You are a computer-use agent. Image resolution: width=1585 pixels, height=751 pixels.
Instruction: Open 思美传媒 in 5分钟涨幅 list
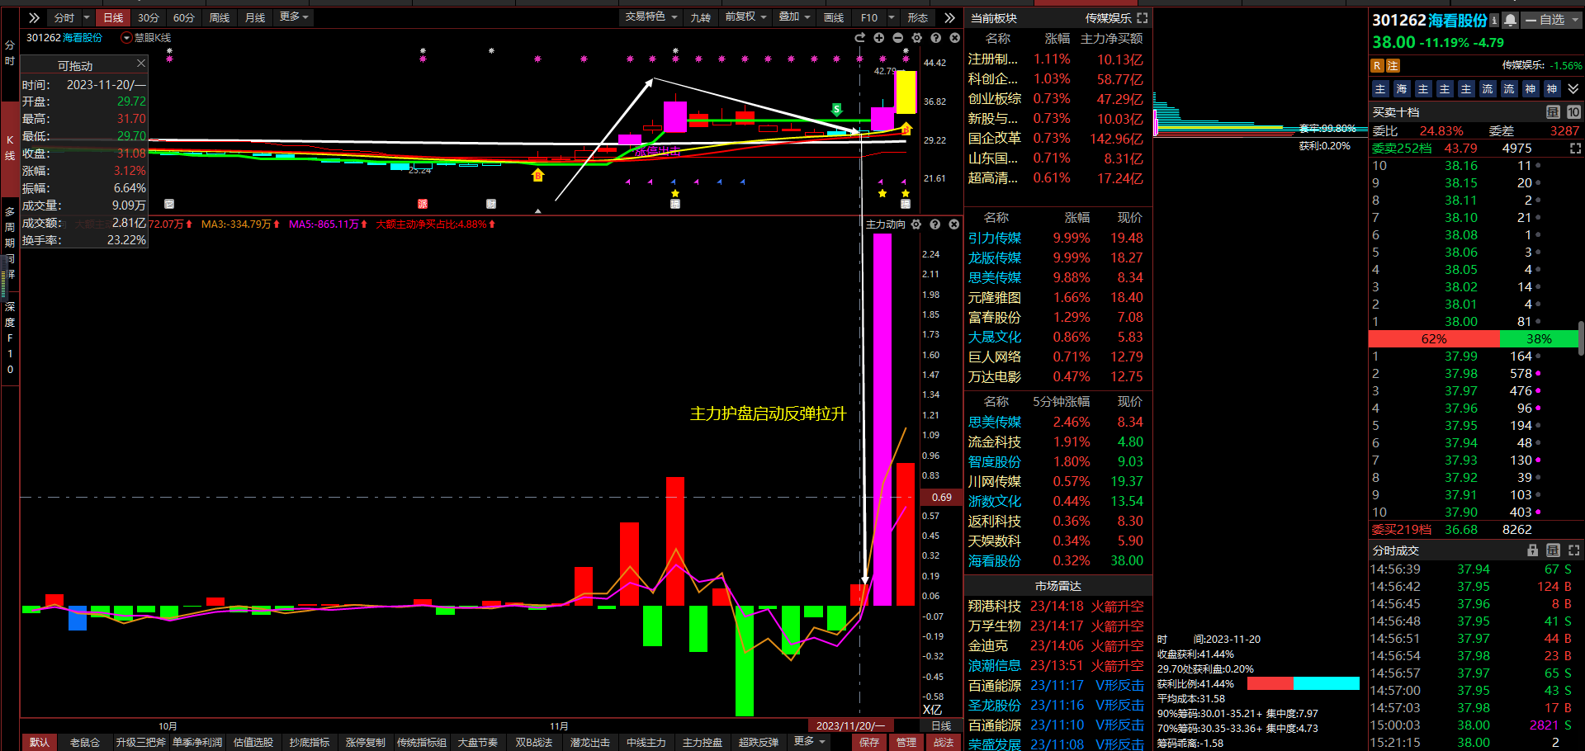[x=994, y=422]
